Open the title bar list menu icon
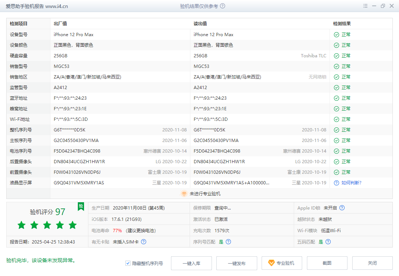This screenshot has width=399, height=276. click(x=365, y=6)
